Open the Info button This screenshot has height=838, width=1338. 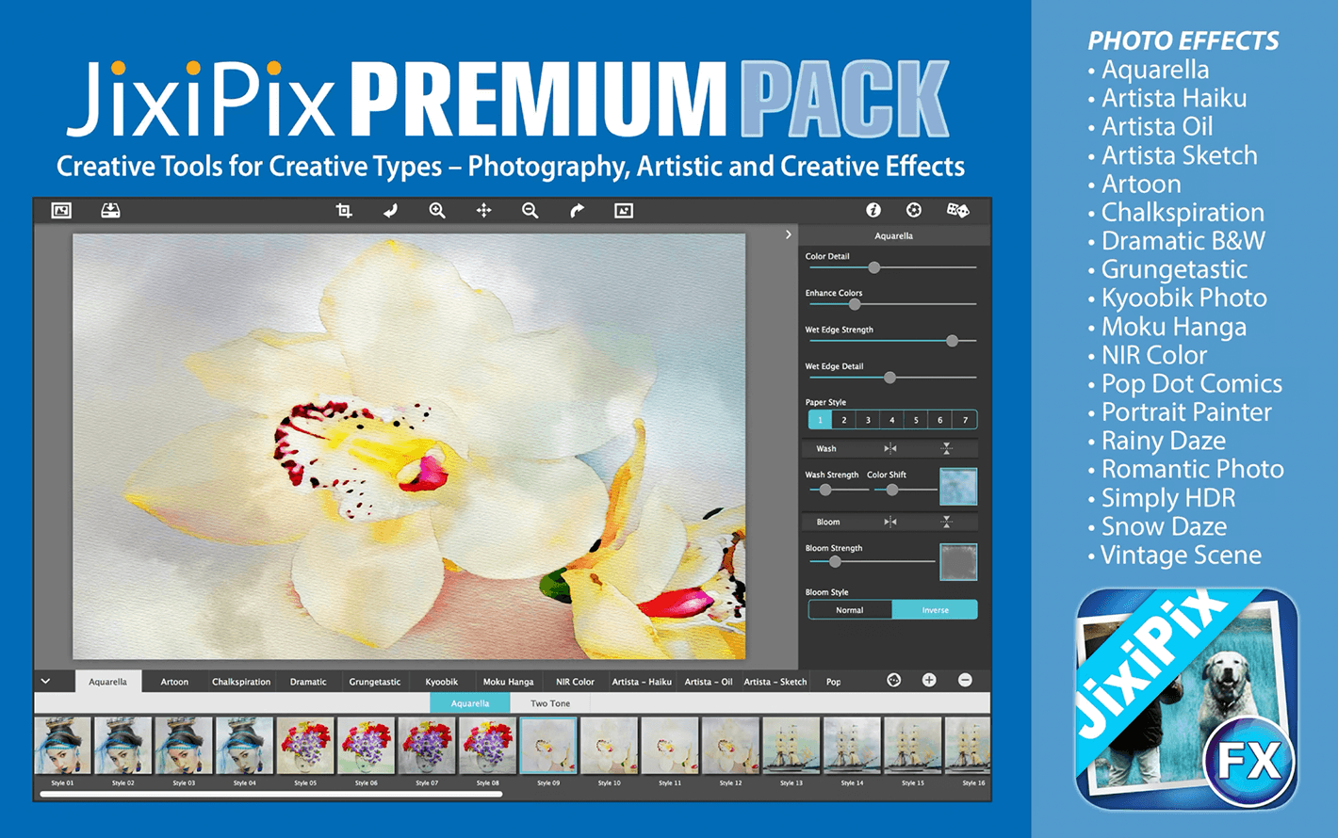point(873,210)
